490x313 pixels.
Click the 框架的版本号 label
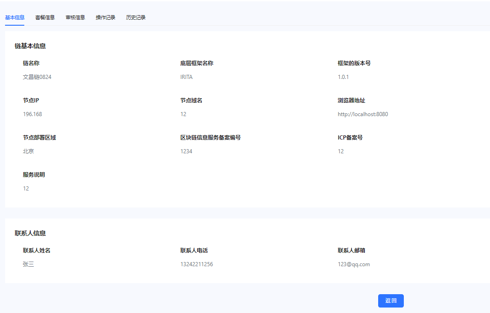pyautogui.click(x=354, y=63)
